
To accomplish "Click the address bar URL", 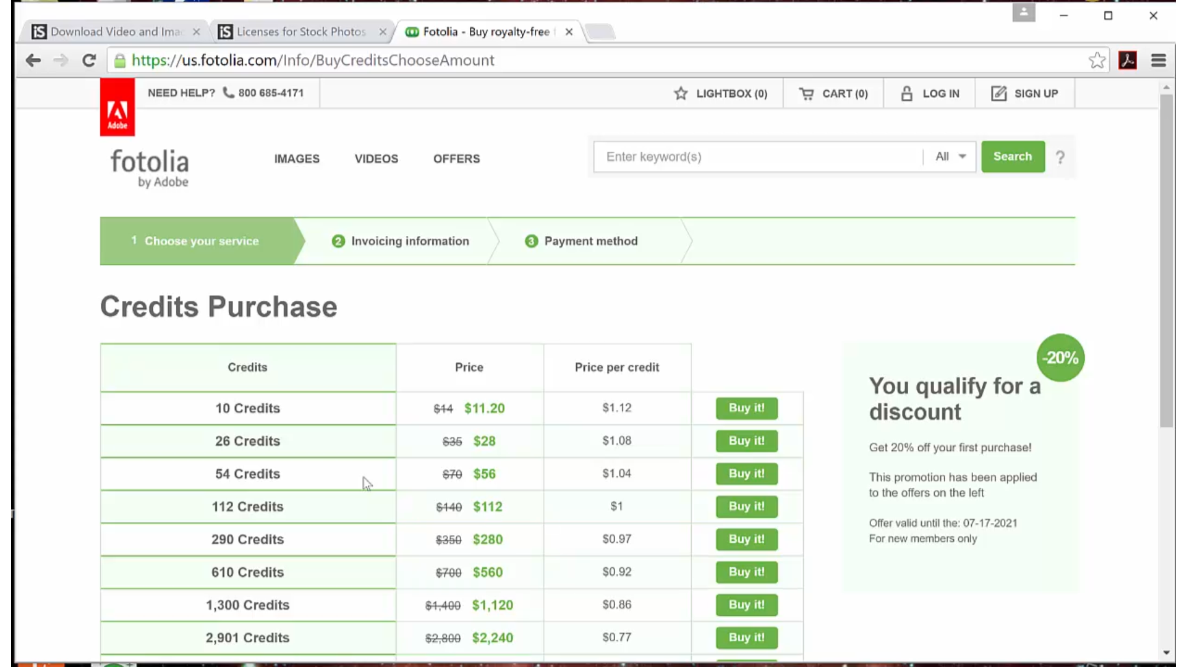I will point(313,60).
